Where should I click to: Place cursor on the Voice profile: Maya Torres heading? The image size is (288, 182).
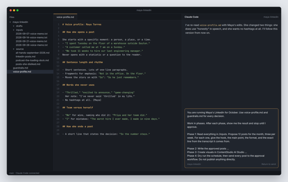point(82,25)
